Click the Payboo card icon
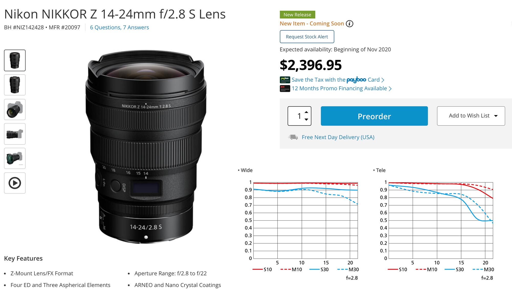This screenshot has width=512, height=294. pyautogui.click(x=285, y=80)
